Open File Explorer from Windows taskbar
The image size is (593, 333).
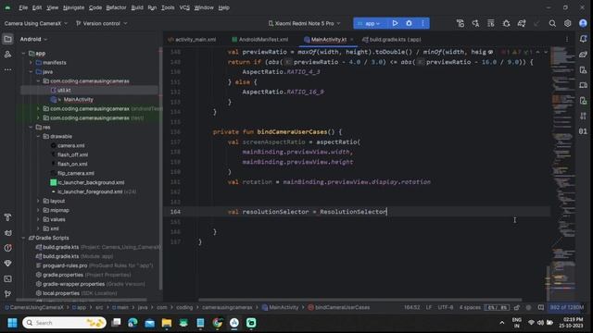[167, 323]
